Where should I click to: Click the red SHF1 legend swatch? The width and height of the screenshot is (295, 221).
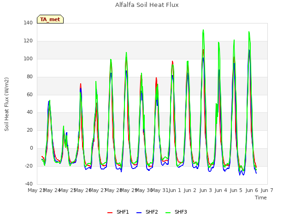click(110, 213)
